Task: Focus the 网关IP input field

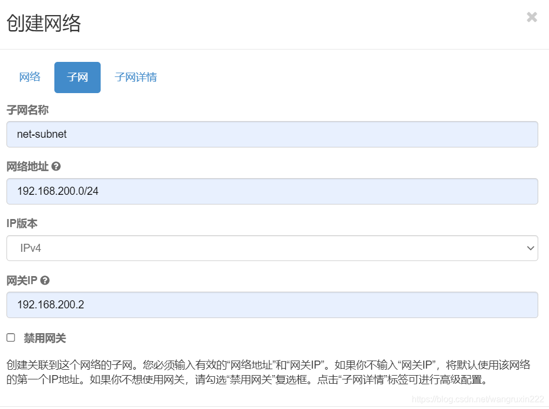Action: click(272, 305)
